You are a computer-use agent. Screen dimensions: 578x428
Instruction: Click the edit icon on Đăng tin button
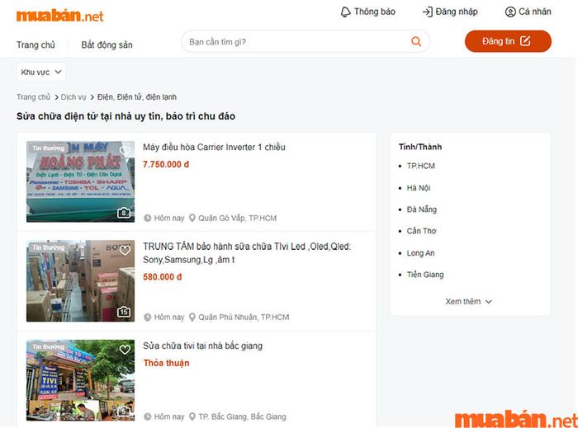pyautogui.click(x=525, y=41)
